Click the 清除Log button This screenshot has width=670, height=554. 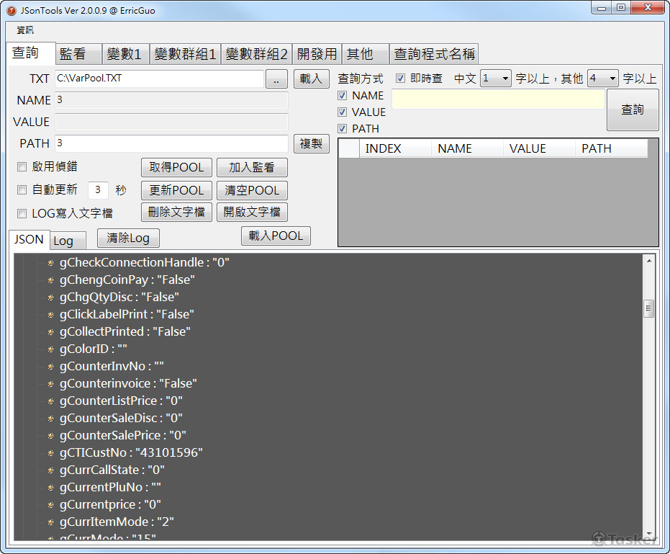(128, 238)
